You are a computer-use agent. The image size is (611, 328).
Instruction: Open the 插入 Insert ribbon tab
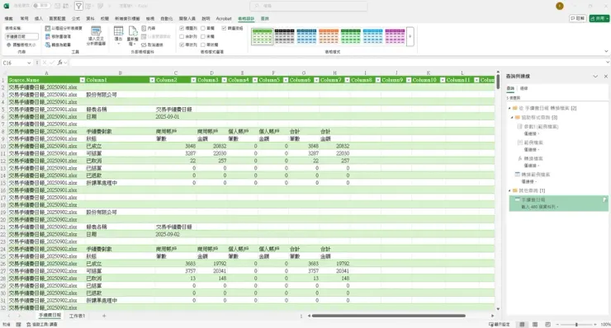point(39,19)
